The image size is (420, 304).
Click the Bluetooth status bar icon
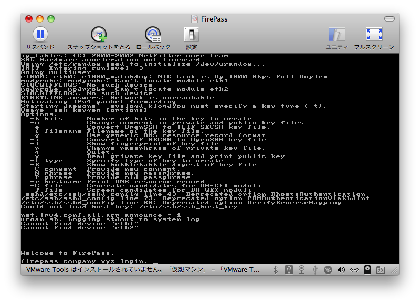tap(275, 270)
